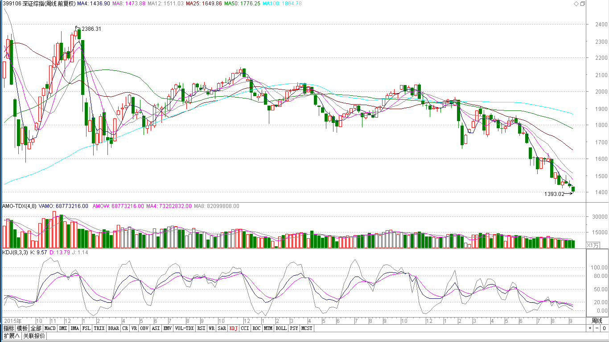Click the diamond icon at chart top-right
Screen dimensions: 609x342
576,4
